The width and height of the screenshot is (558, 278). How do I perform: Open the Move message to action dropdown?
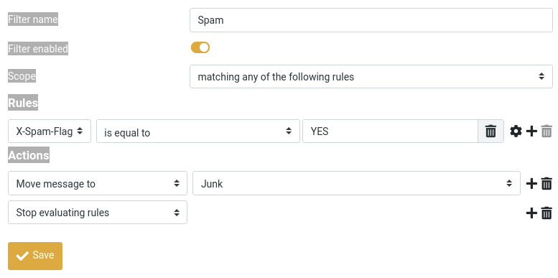click(x=98, y=183)
